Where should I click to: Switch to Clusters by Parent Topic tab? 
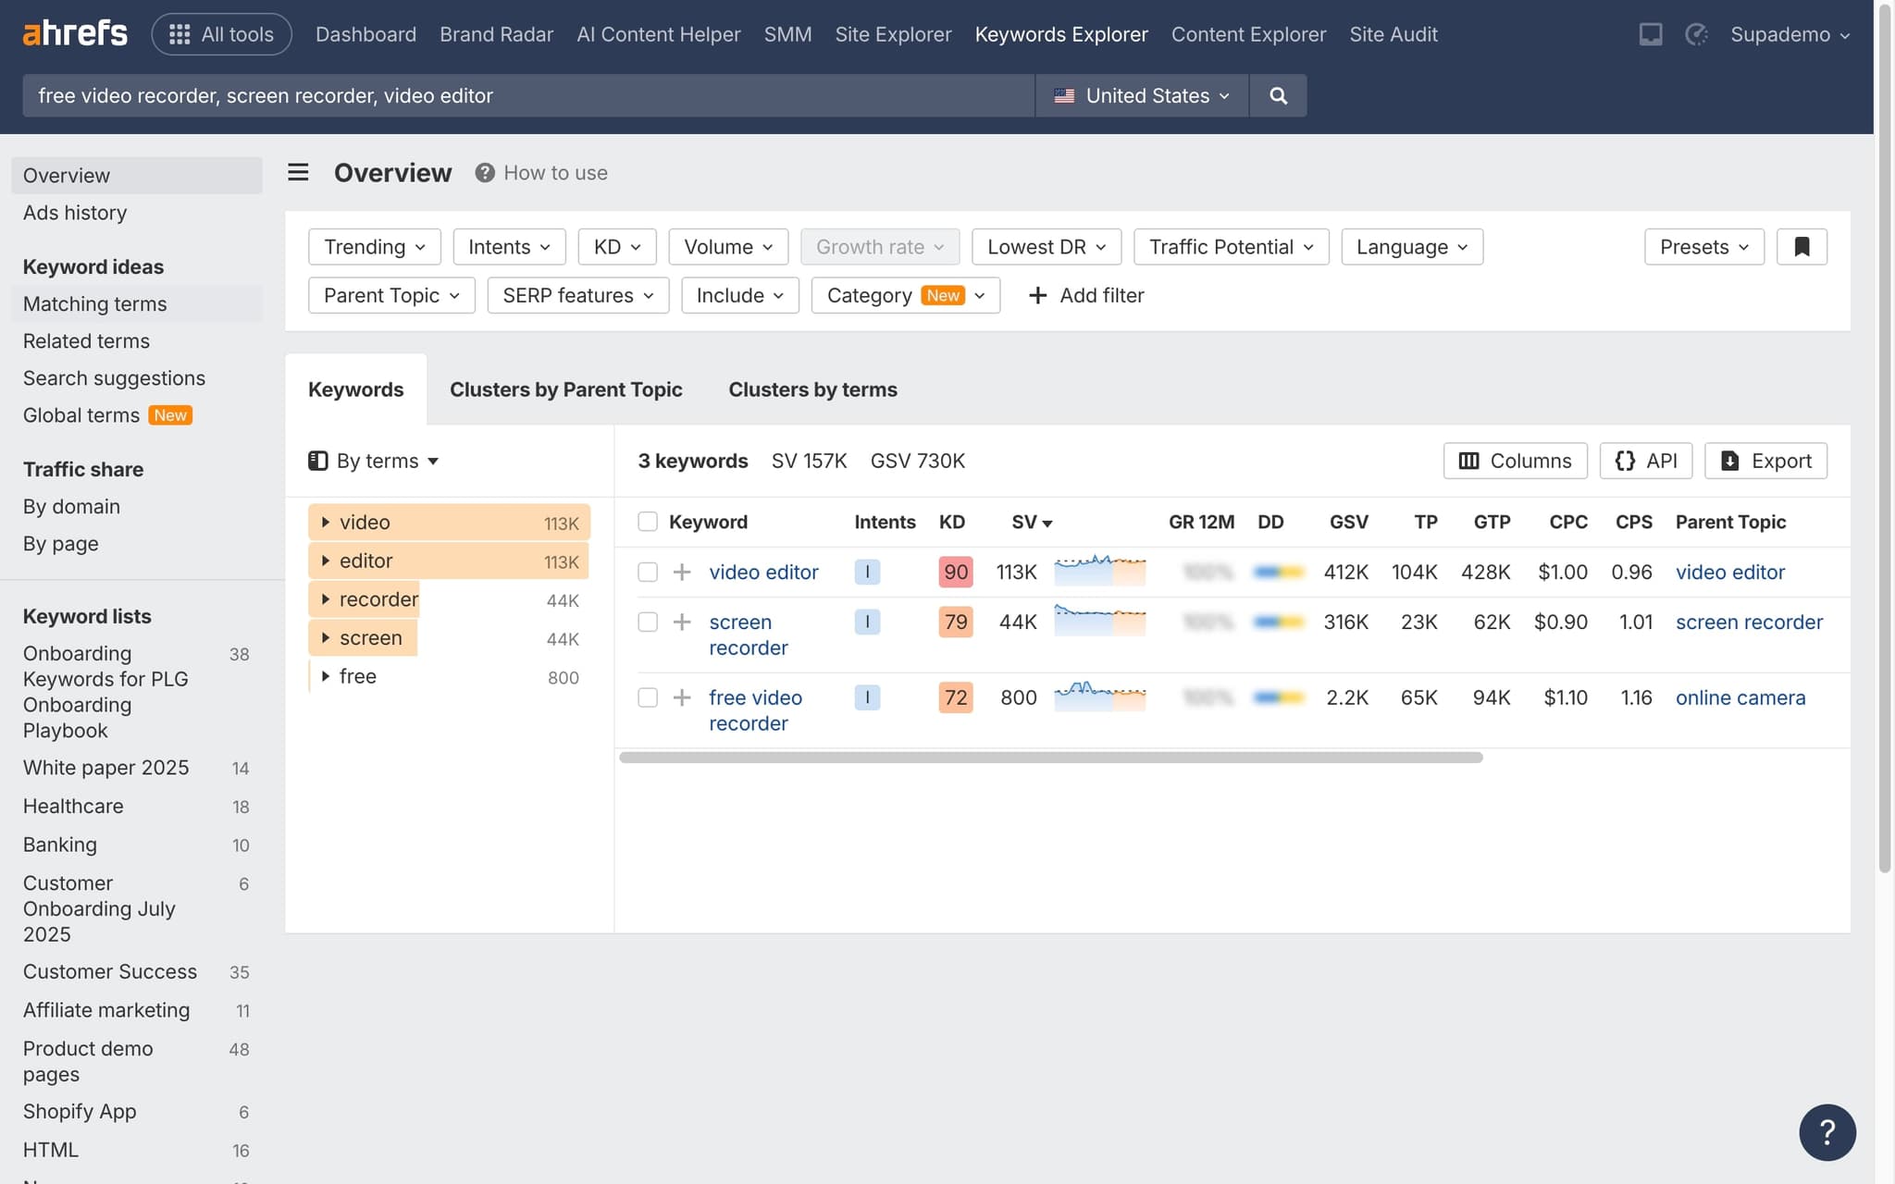tap(565, 389)
